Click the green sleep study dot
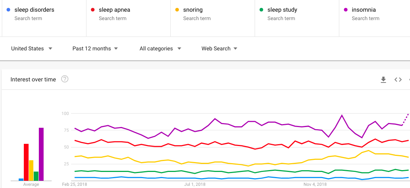This screenshot has width=410, height=188. coord(261,10)
